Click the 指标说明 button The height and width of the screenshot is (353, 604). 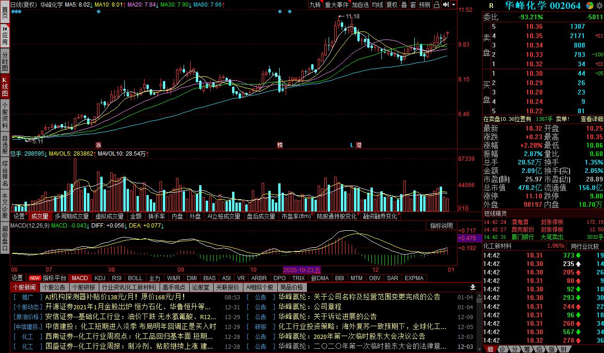click(x=441, y=226)
